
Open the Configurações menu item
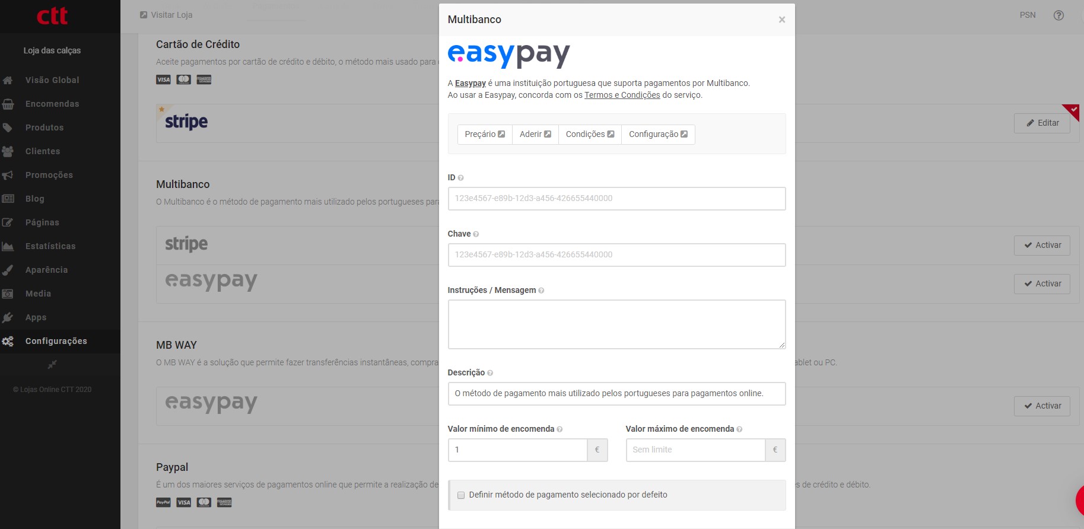pyautogui.click(x=56, y=341)
